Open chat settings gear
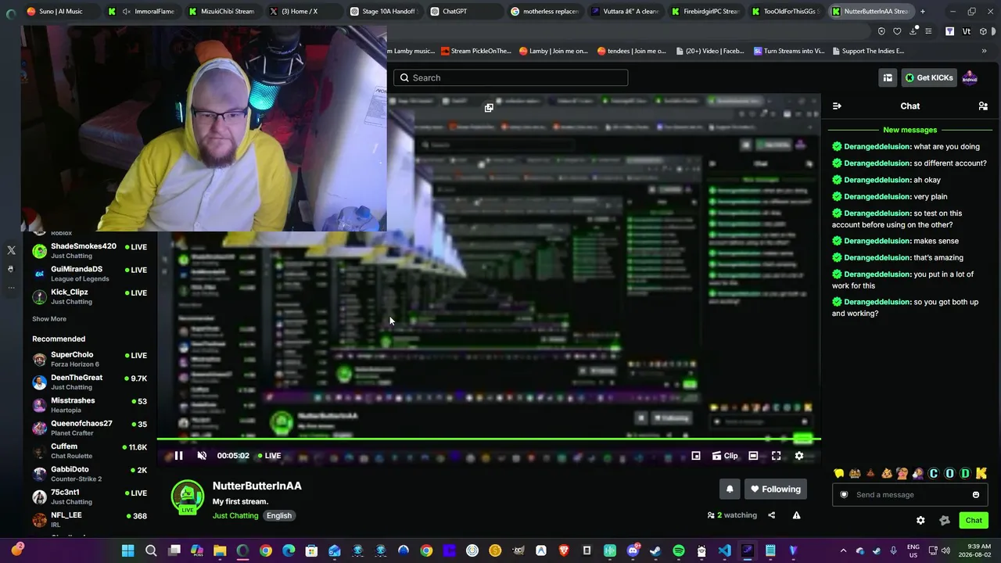 [x=920, y=520]
